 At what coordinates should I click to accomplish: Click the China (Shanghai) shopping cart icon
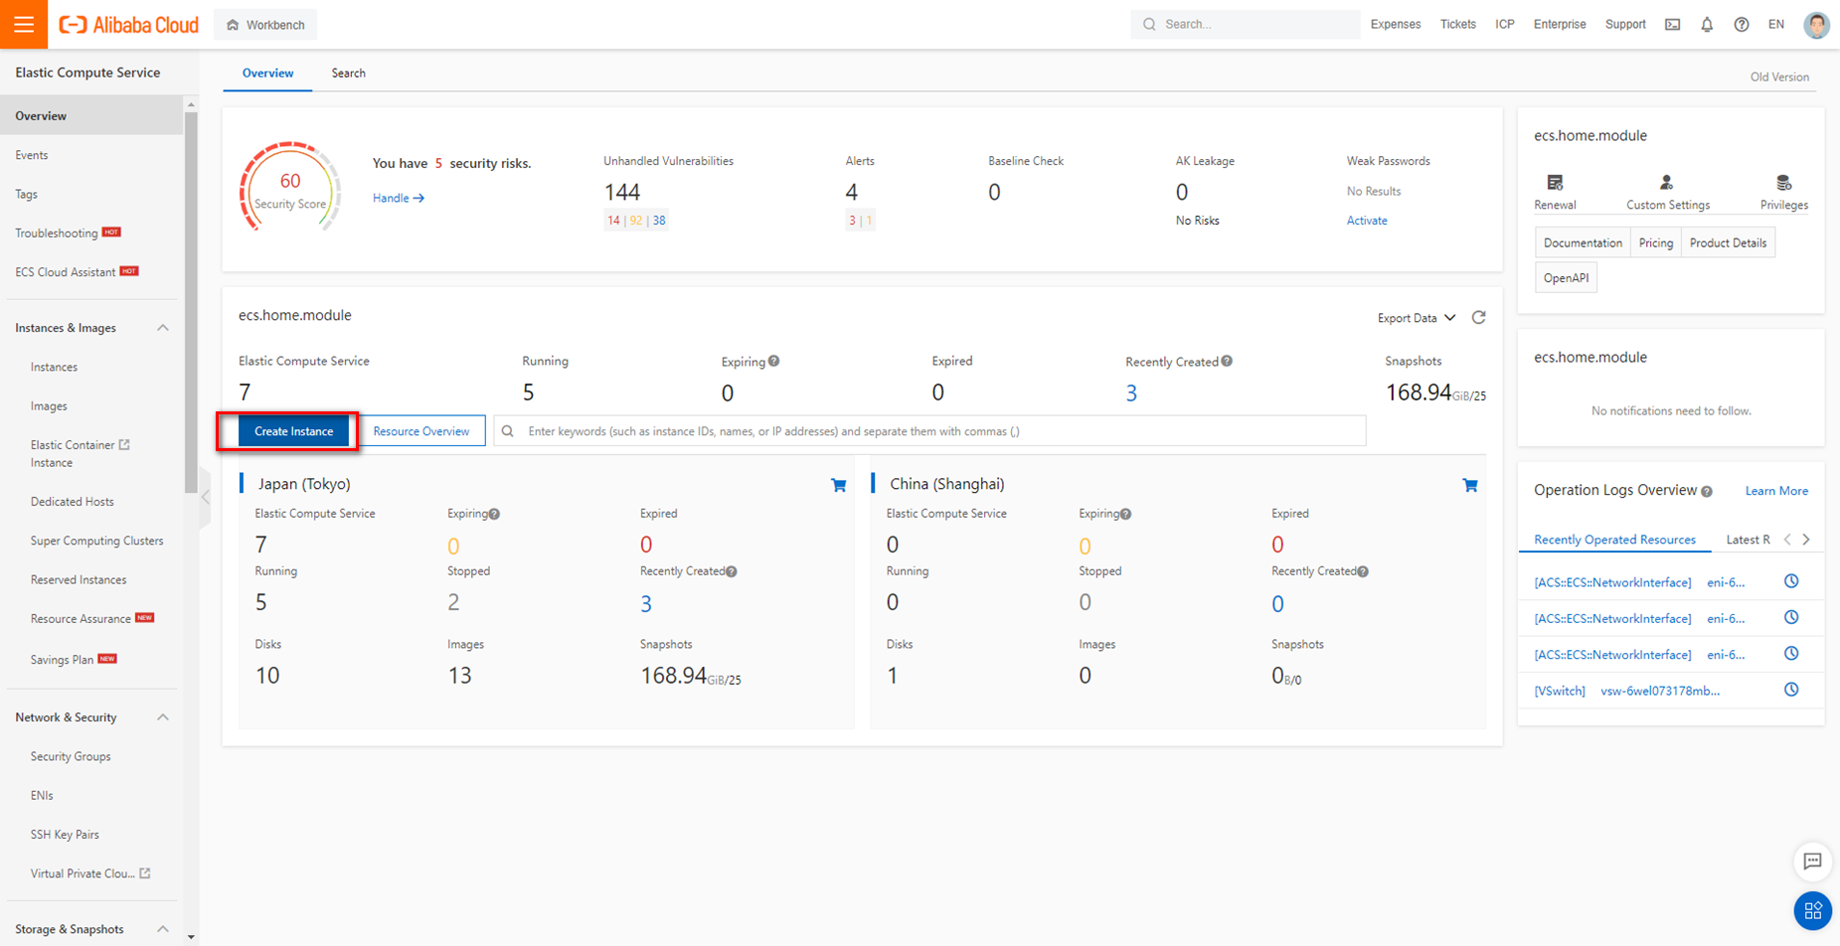click(x=1470, y=485)
